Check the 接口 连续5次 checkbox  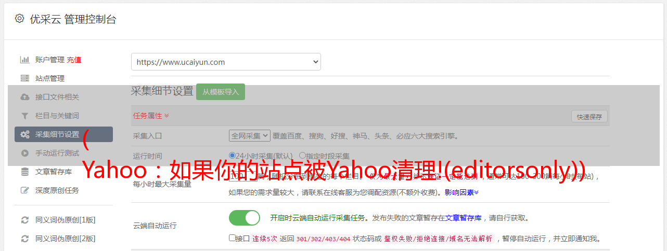tap(232, 239)
